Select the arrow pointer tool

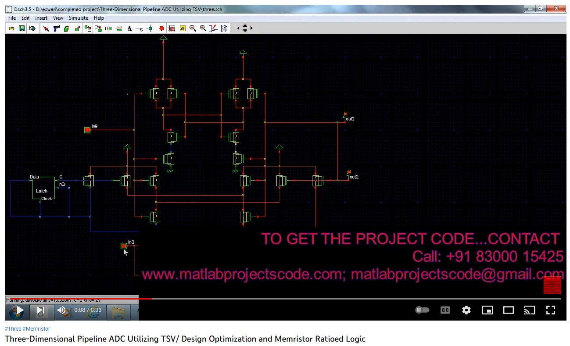pyautogui.click(x=46, y=29)
